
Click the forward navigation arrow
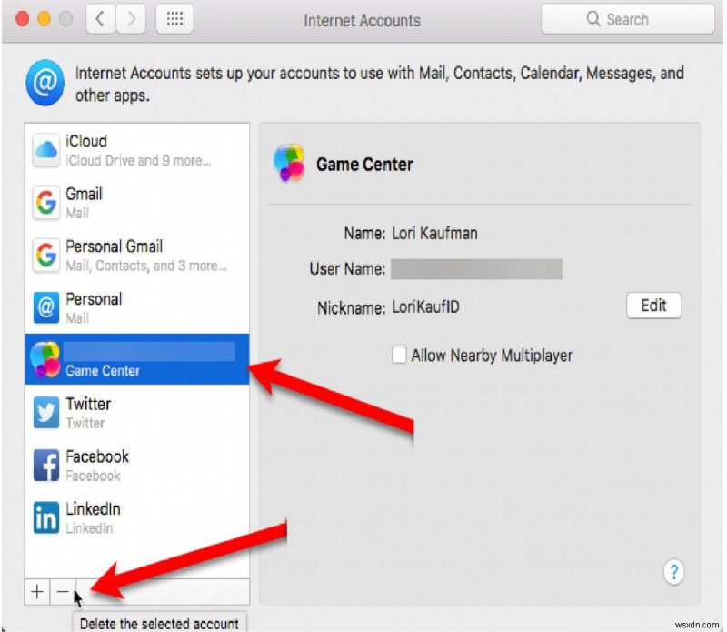[x=132, y=18]
